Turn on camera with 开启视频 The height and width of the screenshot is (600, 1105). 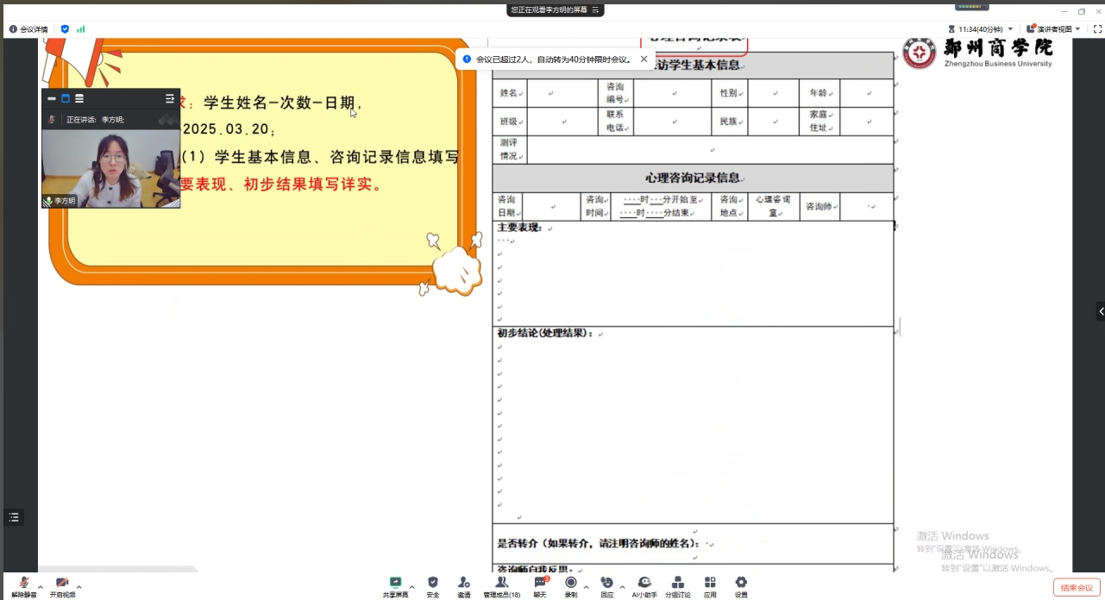tap(62, 584)
